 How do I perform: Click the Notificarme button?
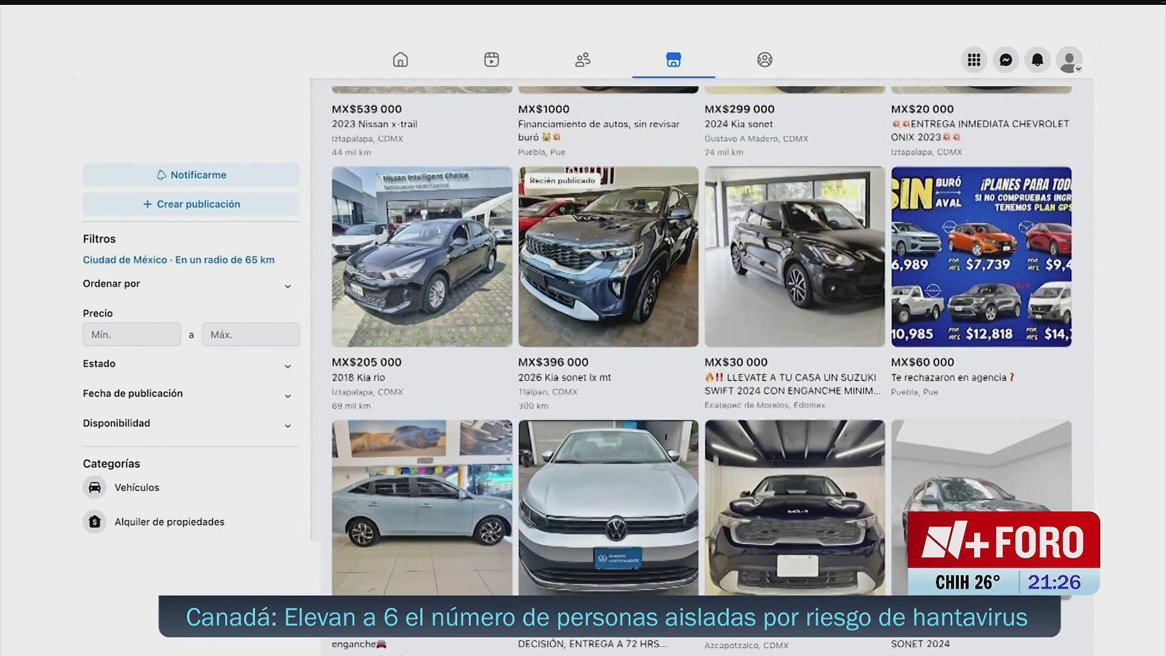click(x=191, y=175)
